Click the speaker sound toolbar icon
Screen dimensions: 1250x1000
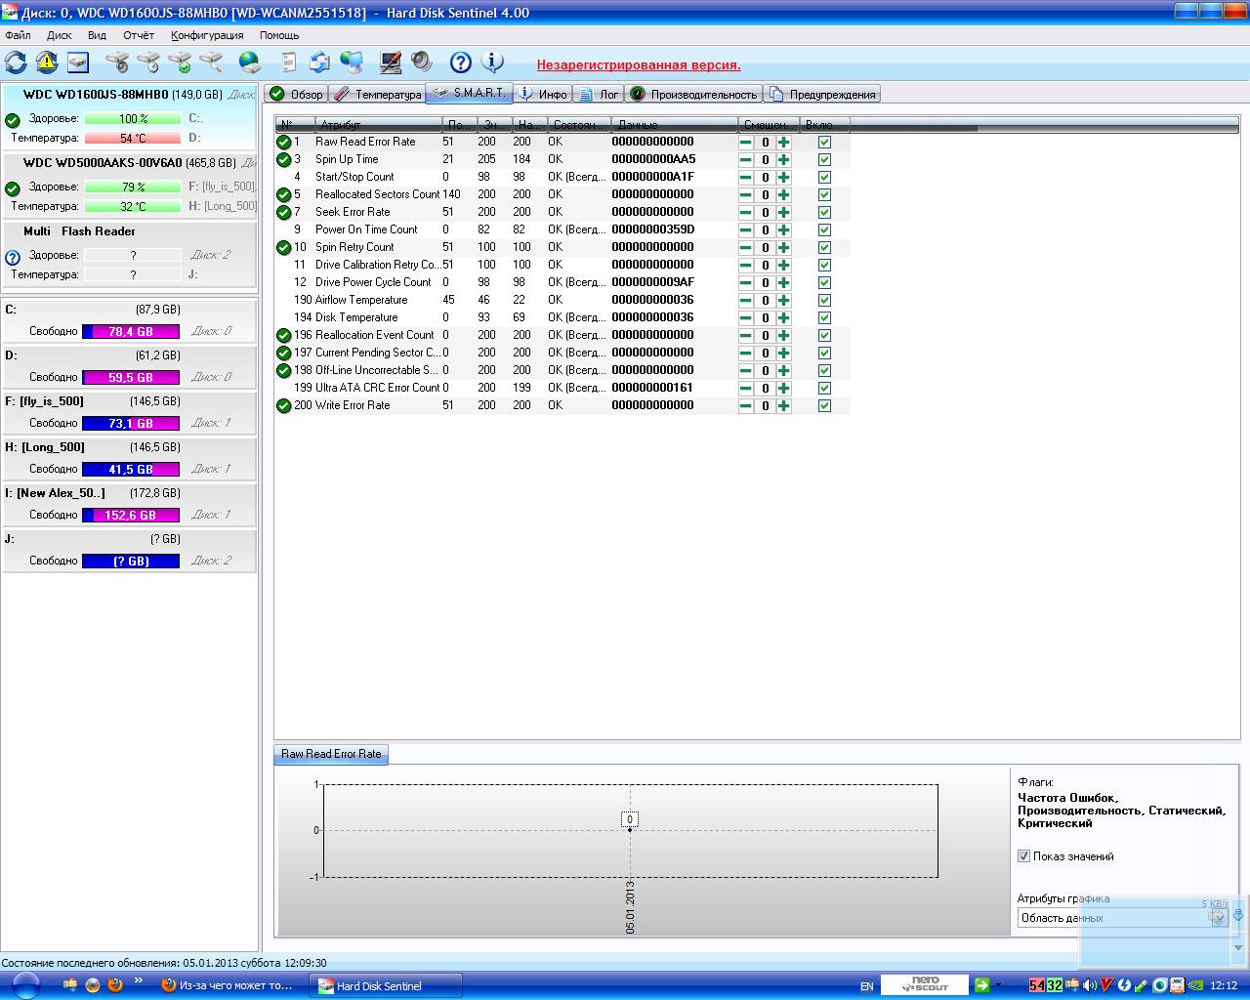click(x=422, y=62)
